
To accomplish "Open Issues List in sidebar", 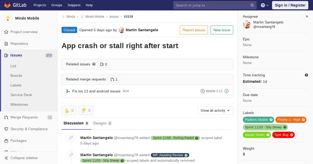I will tap(13, 66).
